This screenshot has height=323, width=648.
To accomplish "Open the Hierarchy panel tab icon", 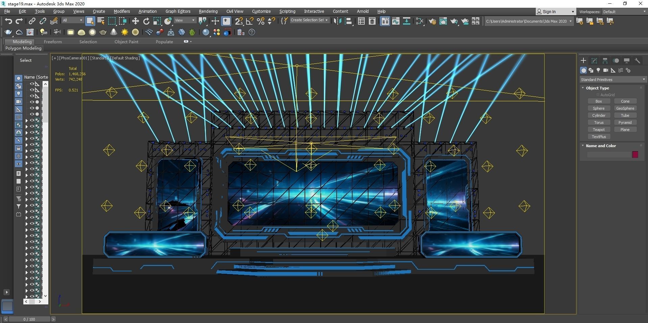I will 605,61.
